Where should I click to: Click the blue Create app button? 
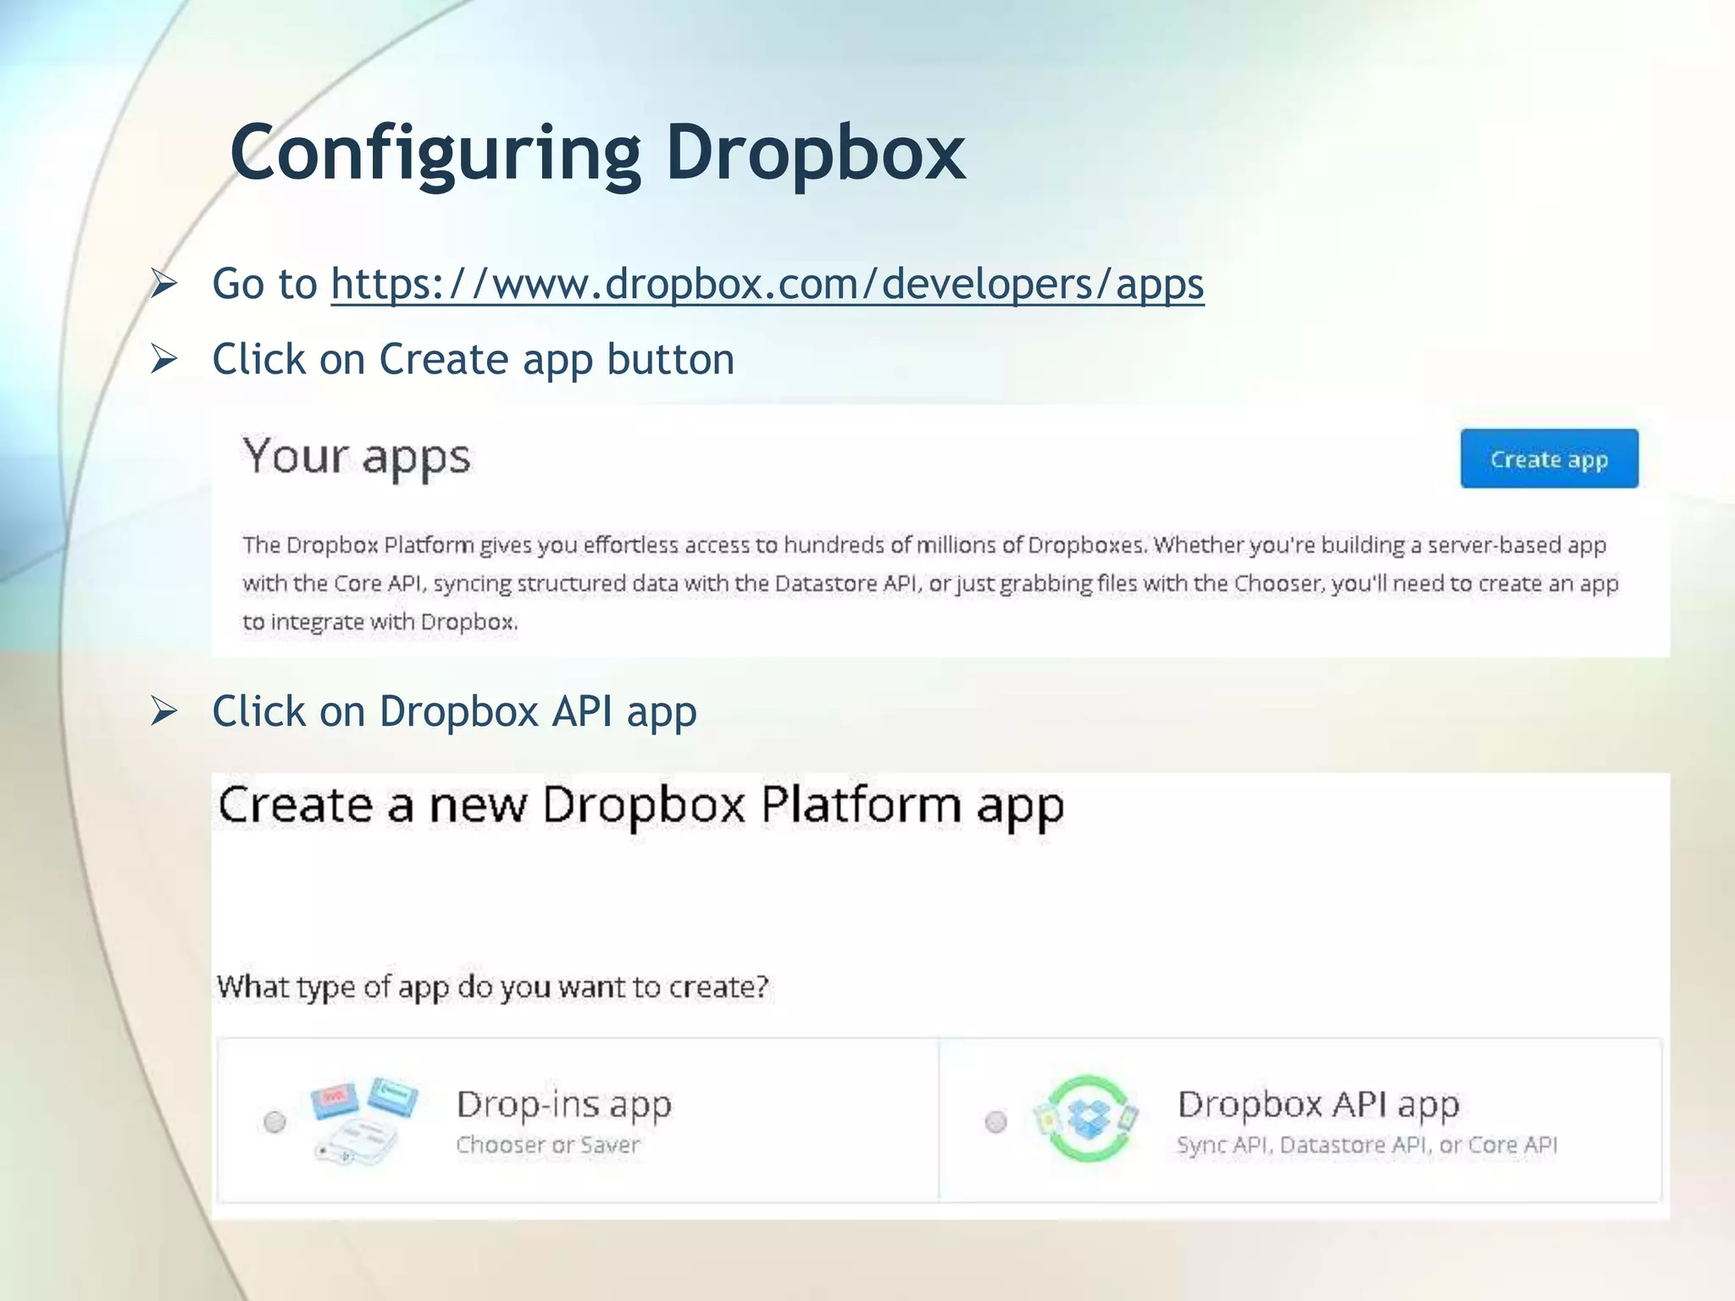click(1549, 459)
